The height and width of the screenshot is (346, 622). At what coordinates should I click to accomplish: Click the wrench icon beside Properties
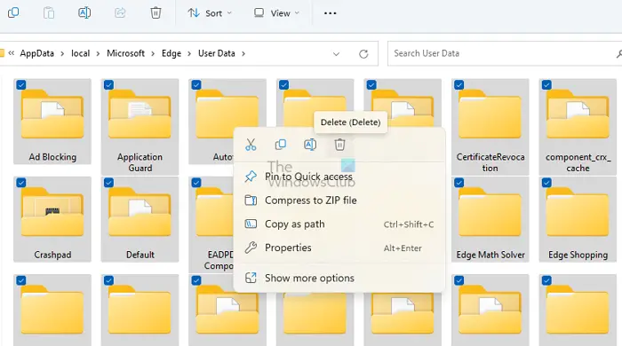coord(251,248)
